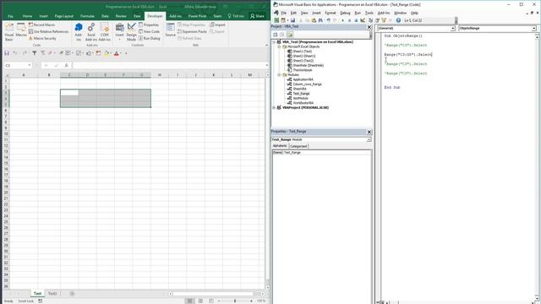Save project via VBA toolbar disk icon
The height and width of the screenshot is (304, 541).
(x=292, y=20)
